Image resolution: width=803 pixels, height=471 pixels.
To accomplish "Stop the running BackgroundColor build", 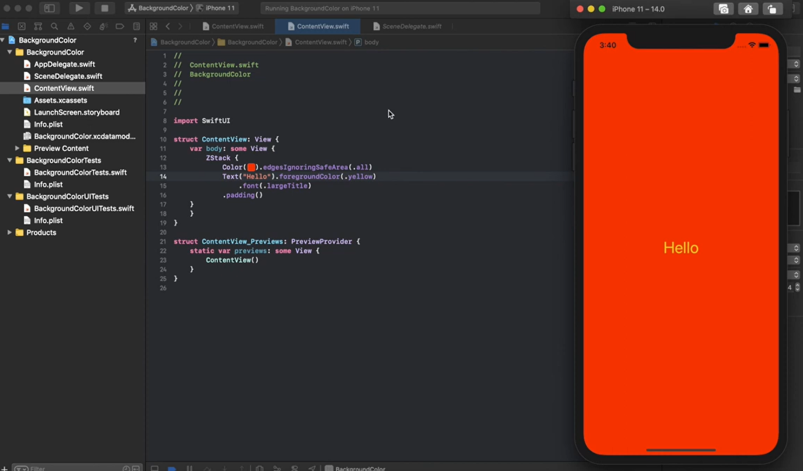I will click(104, 8).
